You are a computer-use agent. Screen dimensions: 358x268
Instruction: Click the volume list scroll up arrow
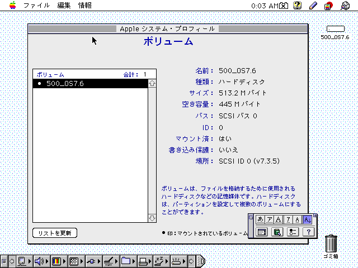pyautogui.click(x=152, y=83)
